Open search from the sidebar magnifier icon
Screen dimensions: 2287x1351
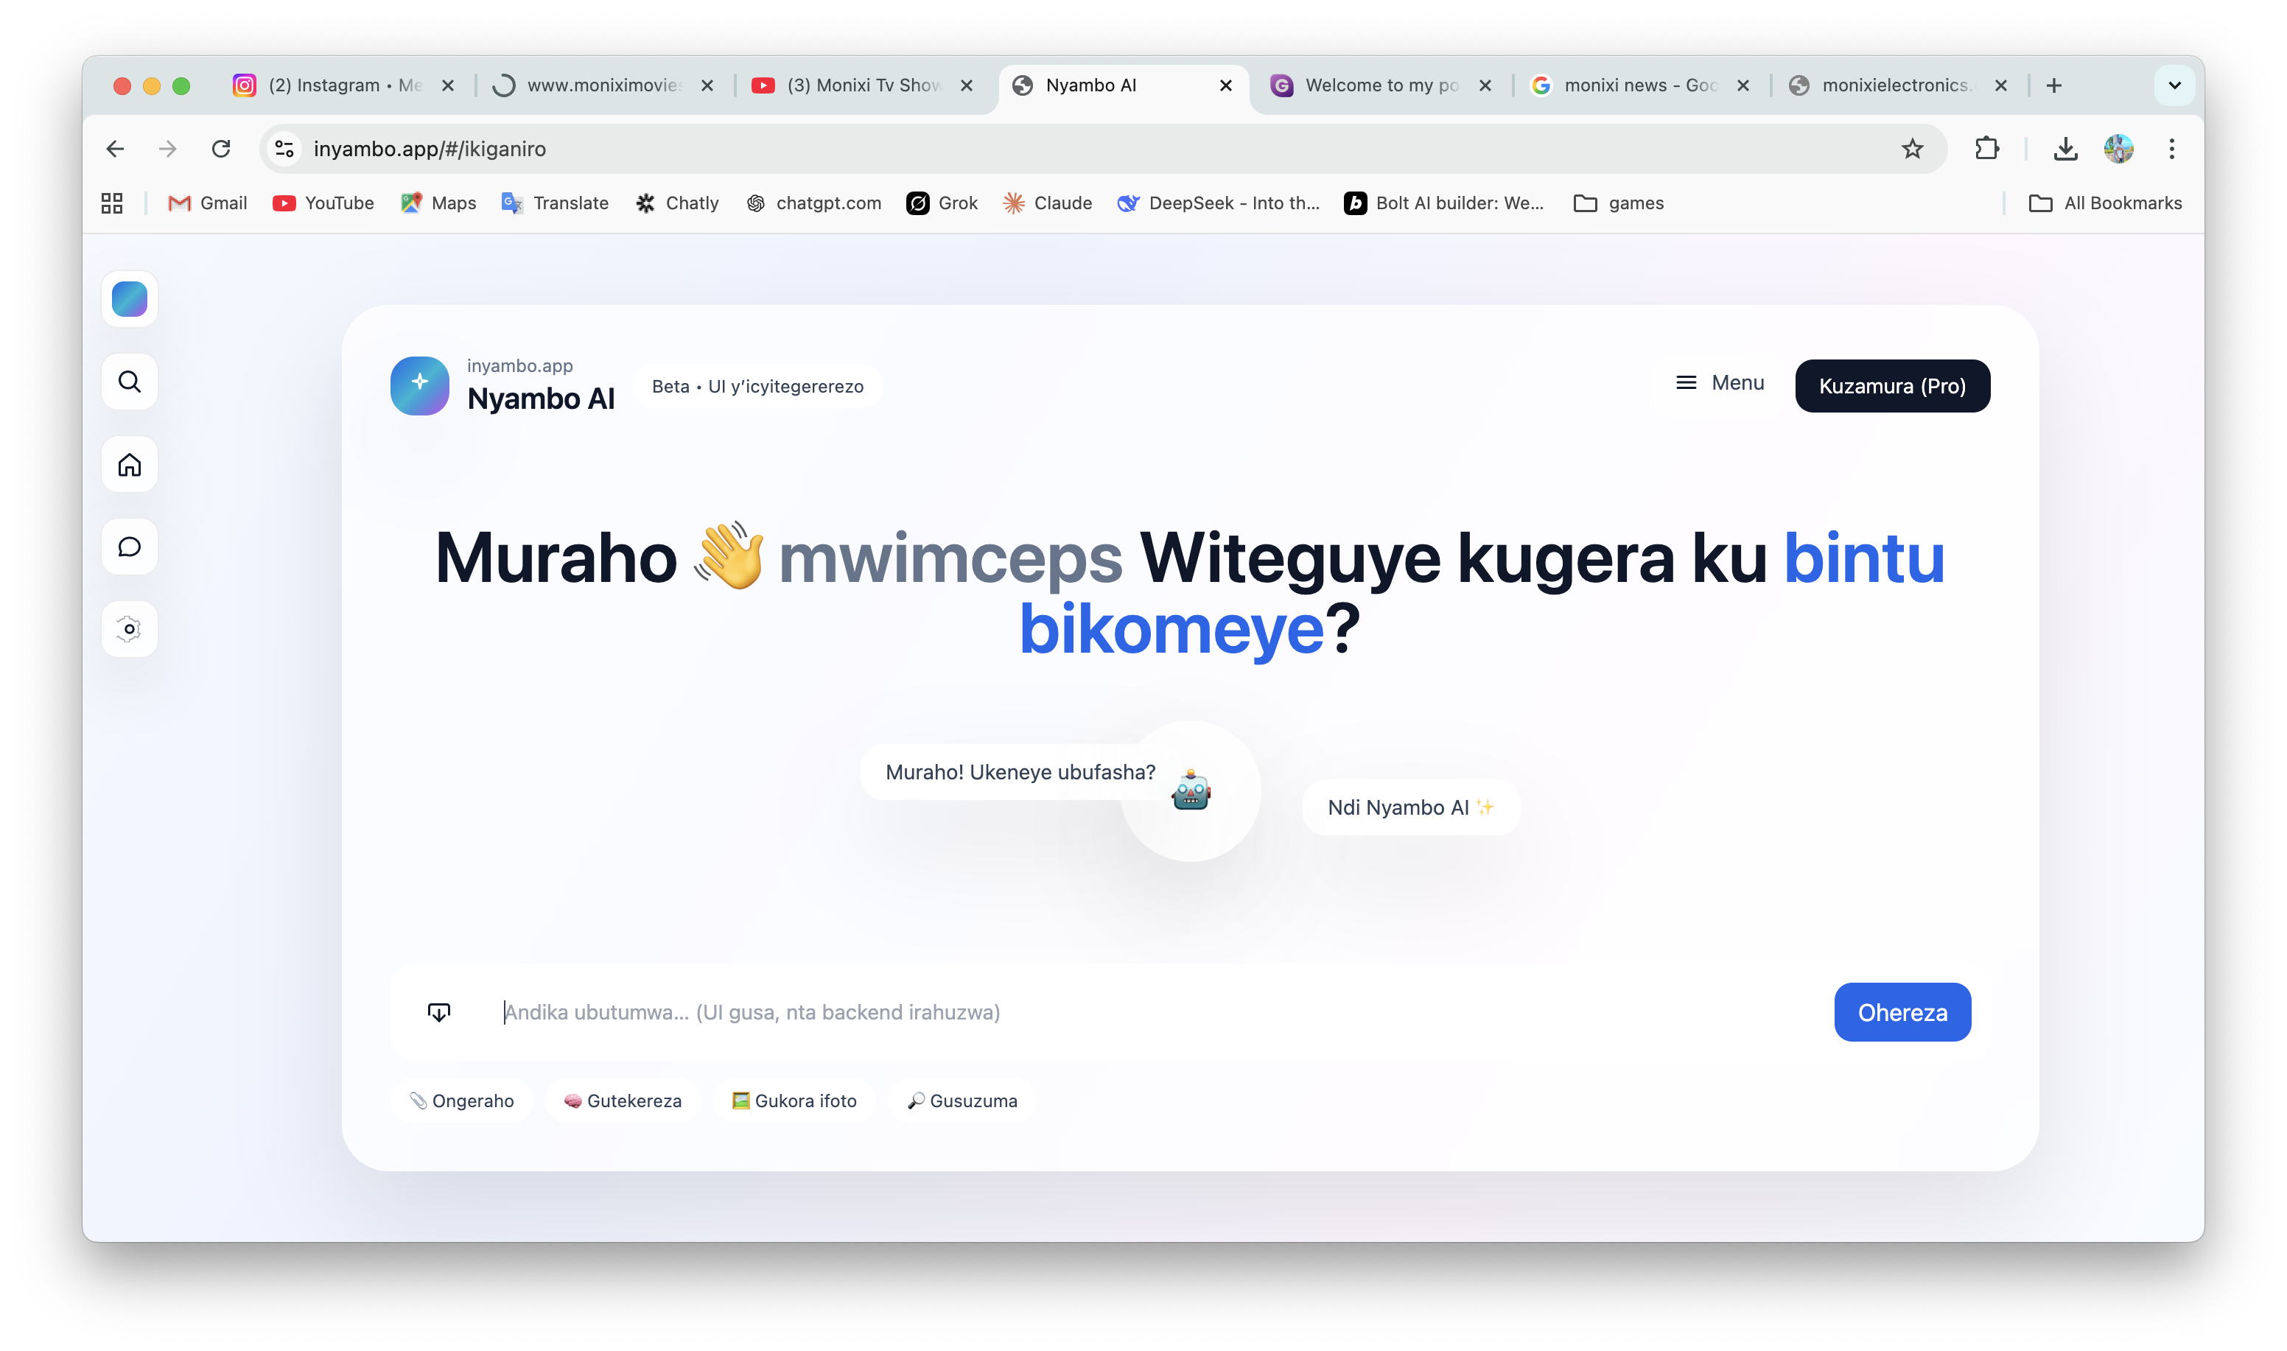pyautogui.click(x=129, y=382)
